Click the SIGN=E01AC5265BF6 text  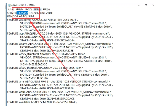(60, 89)
